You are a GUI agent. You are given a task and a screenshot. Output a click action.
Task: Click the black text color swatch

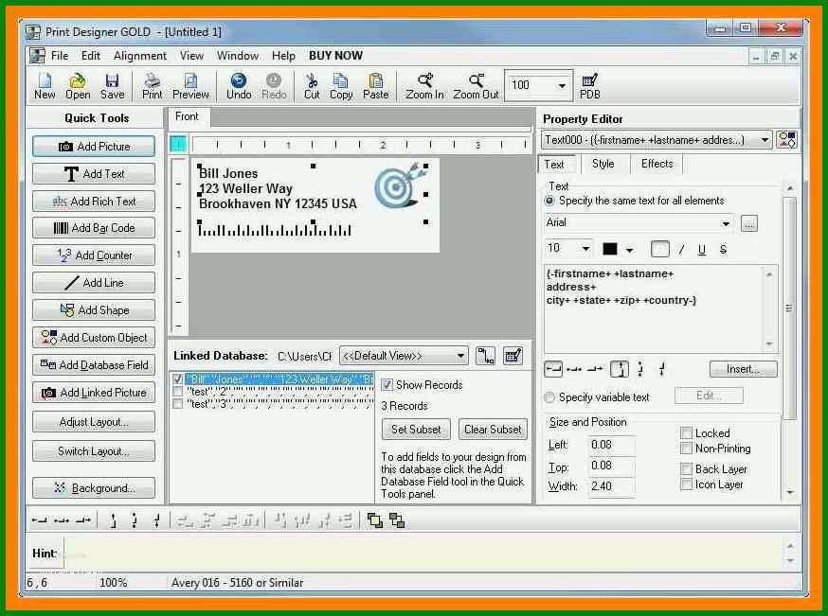coord(610,249)
